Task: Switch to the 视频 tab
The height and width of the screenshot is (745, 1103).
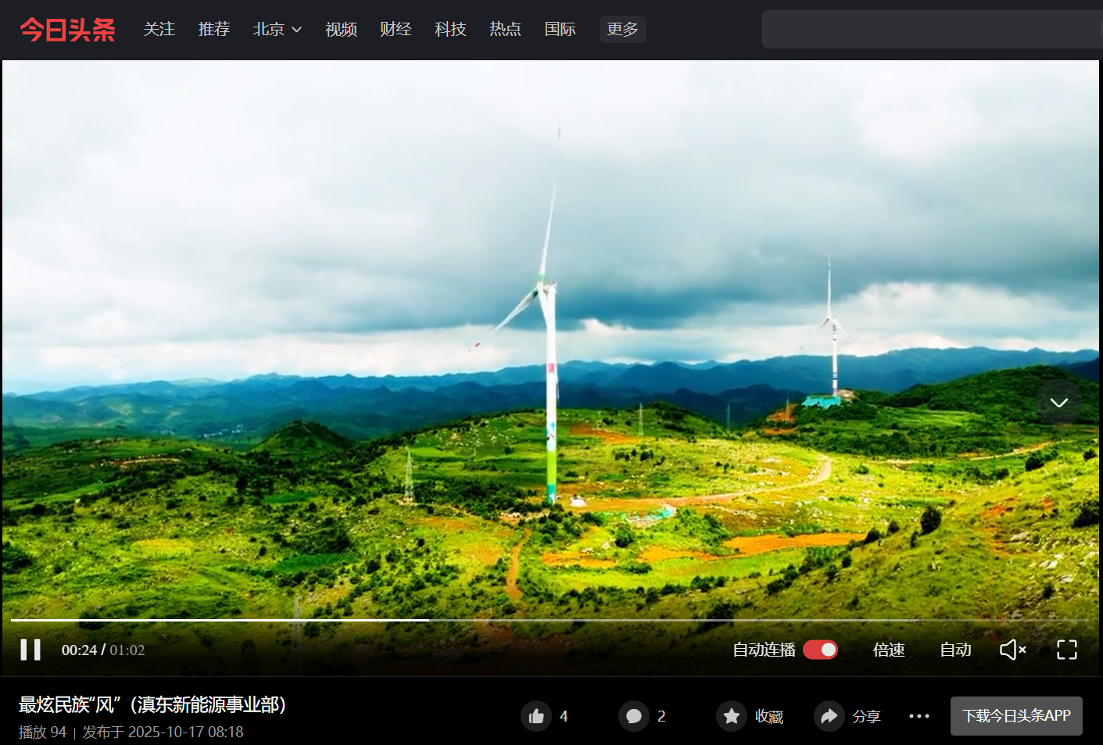Action: pyautogui.click(x=341, y=30)
